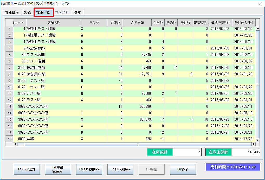Click horizontal scrollbar left arrow
Viewport: 265px width, 180px height.
pos(15,144)
